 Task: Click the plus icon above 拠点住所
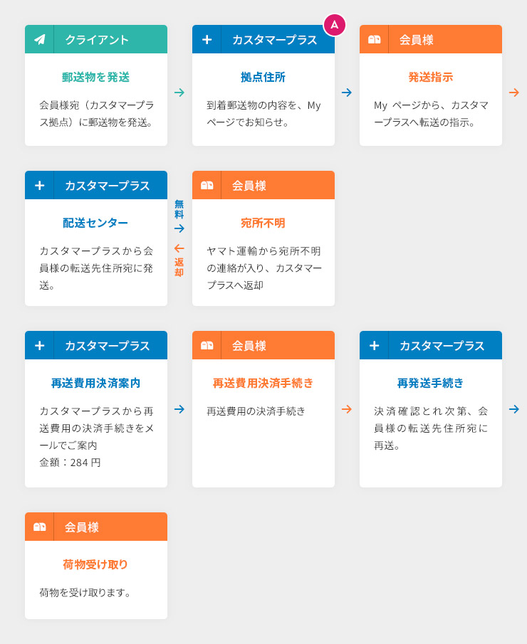point(207,39)
